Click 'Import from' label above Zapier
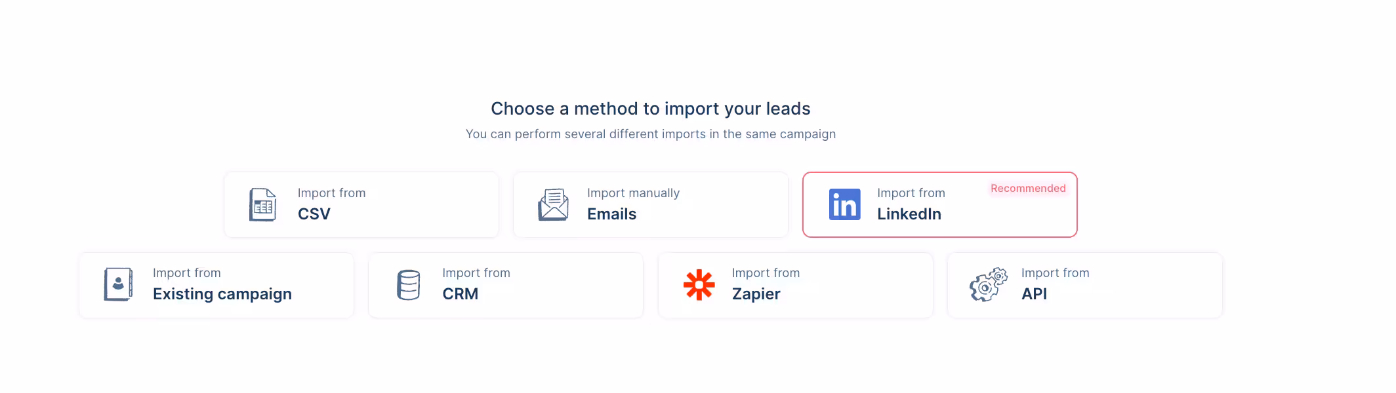The width and height of the screenshot is (1396, 393). pyautogui.click(x=766, y=273)
